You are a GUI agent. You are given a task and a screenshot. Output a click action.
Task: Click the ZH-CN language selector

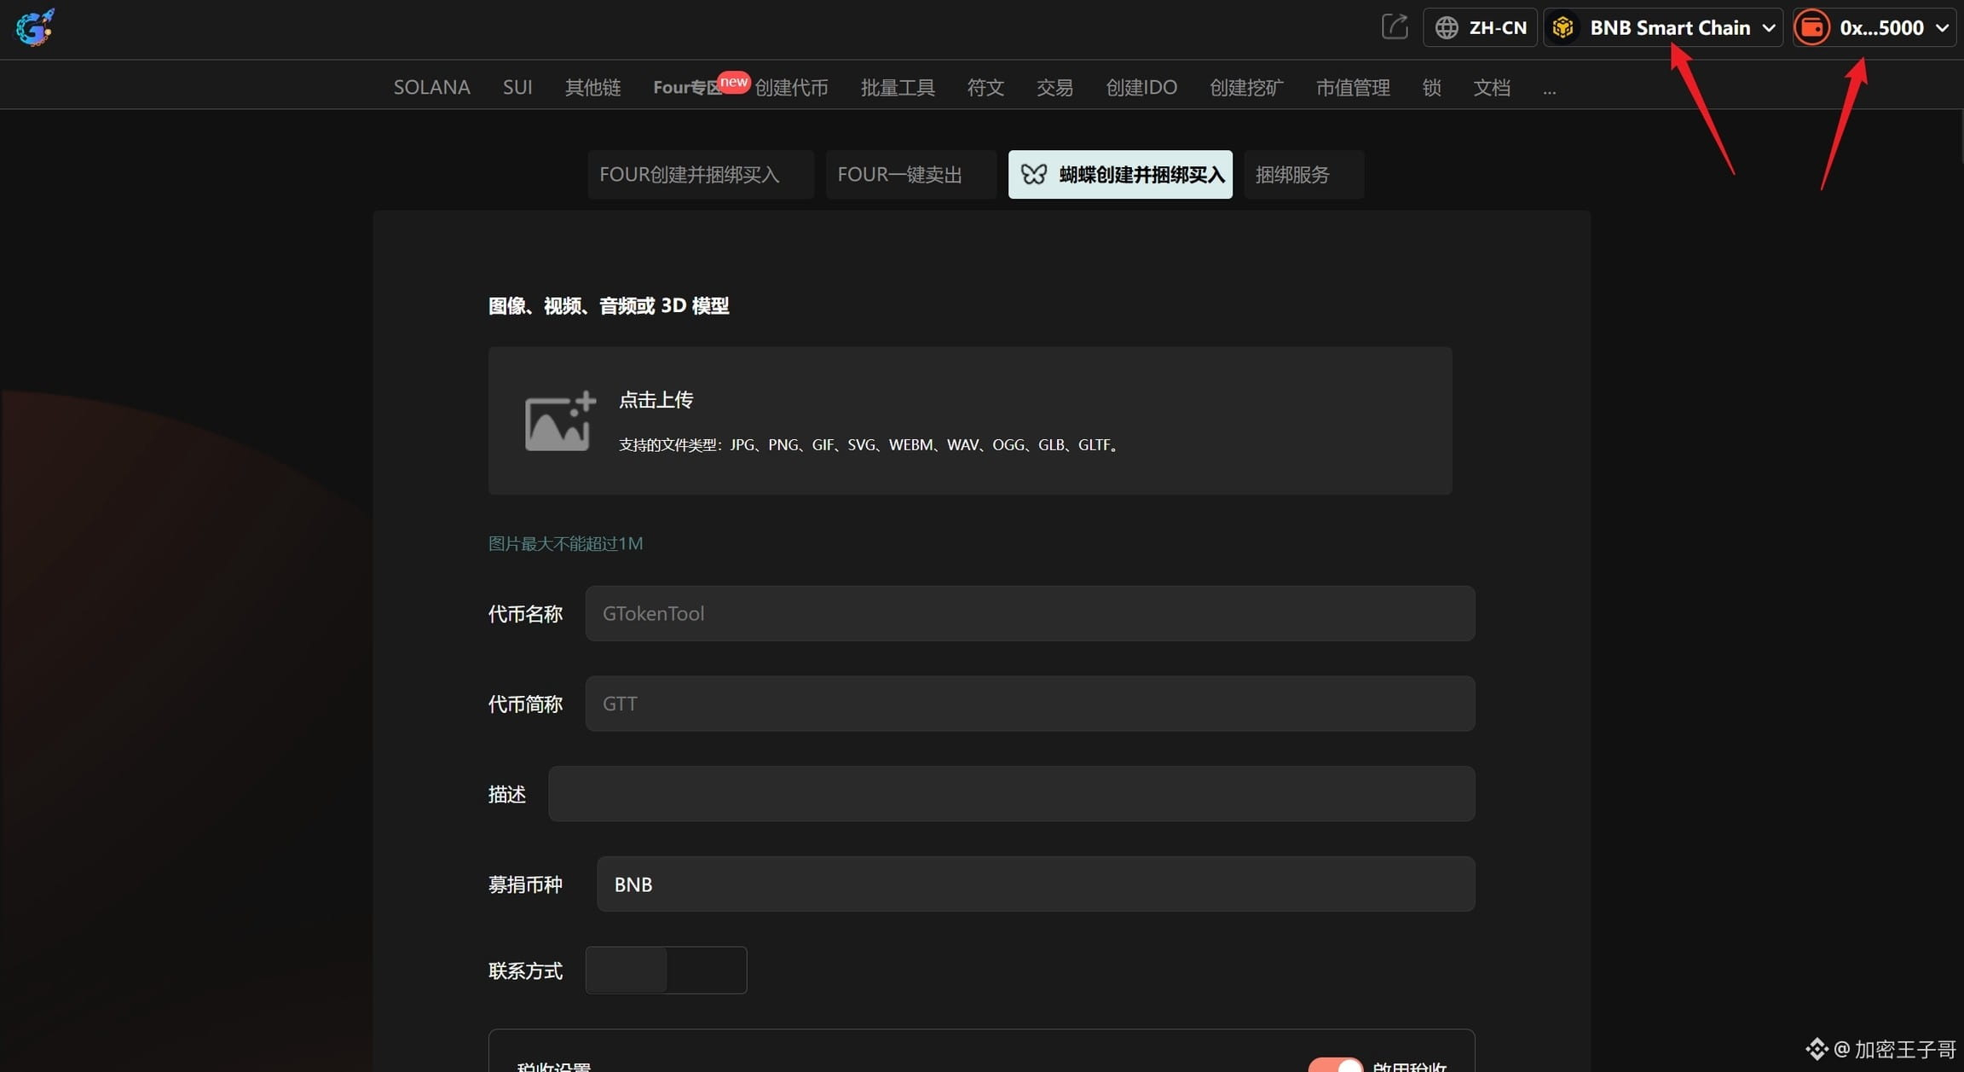pyautogui.click(x=1497, y=27)
